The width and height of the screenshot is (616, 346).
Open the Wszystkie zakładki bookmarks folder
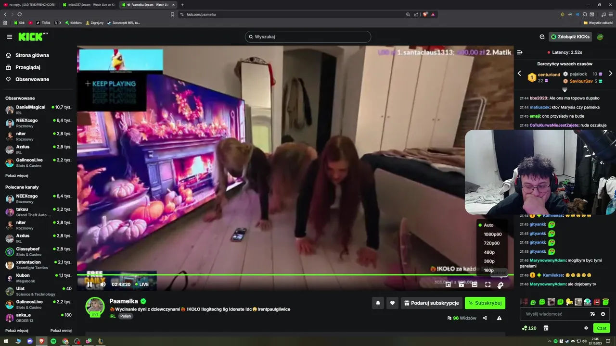pos(598,23)
